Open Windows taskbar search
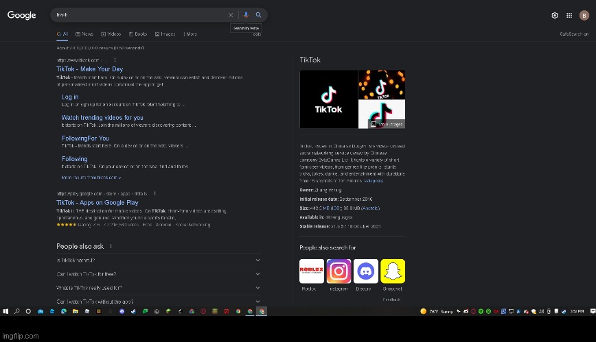The width and height of the screenshot is (596, 342). (x=17, y=311)
